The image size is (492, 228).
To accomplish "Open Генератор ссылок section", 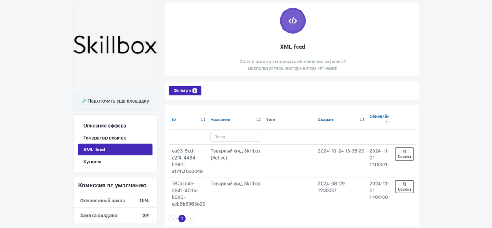I will 105,138.
